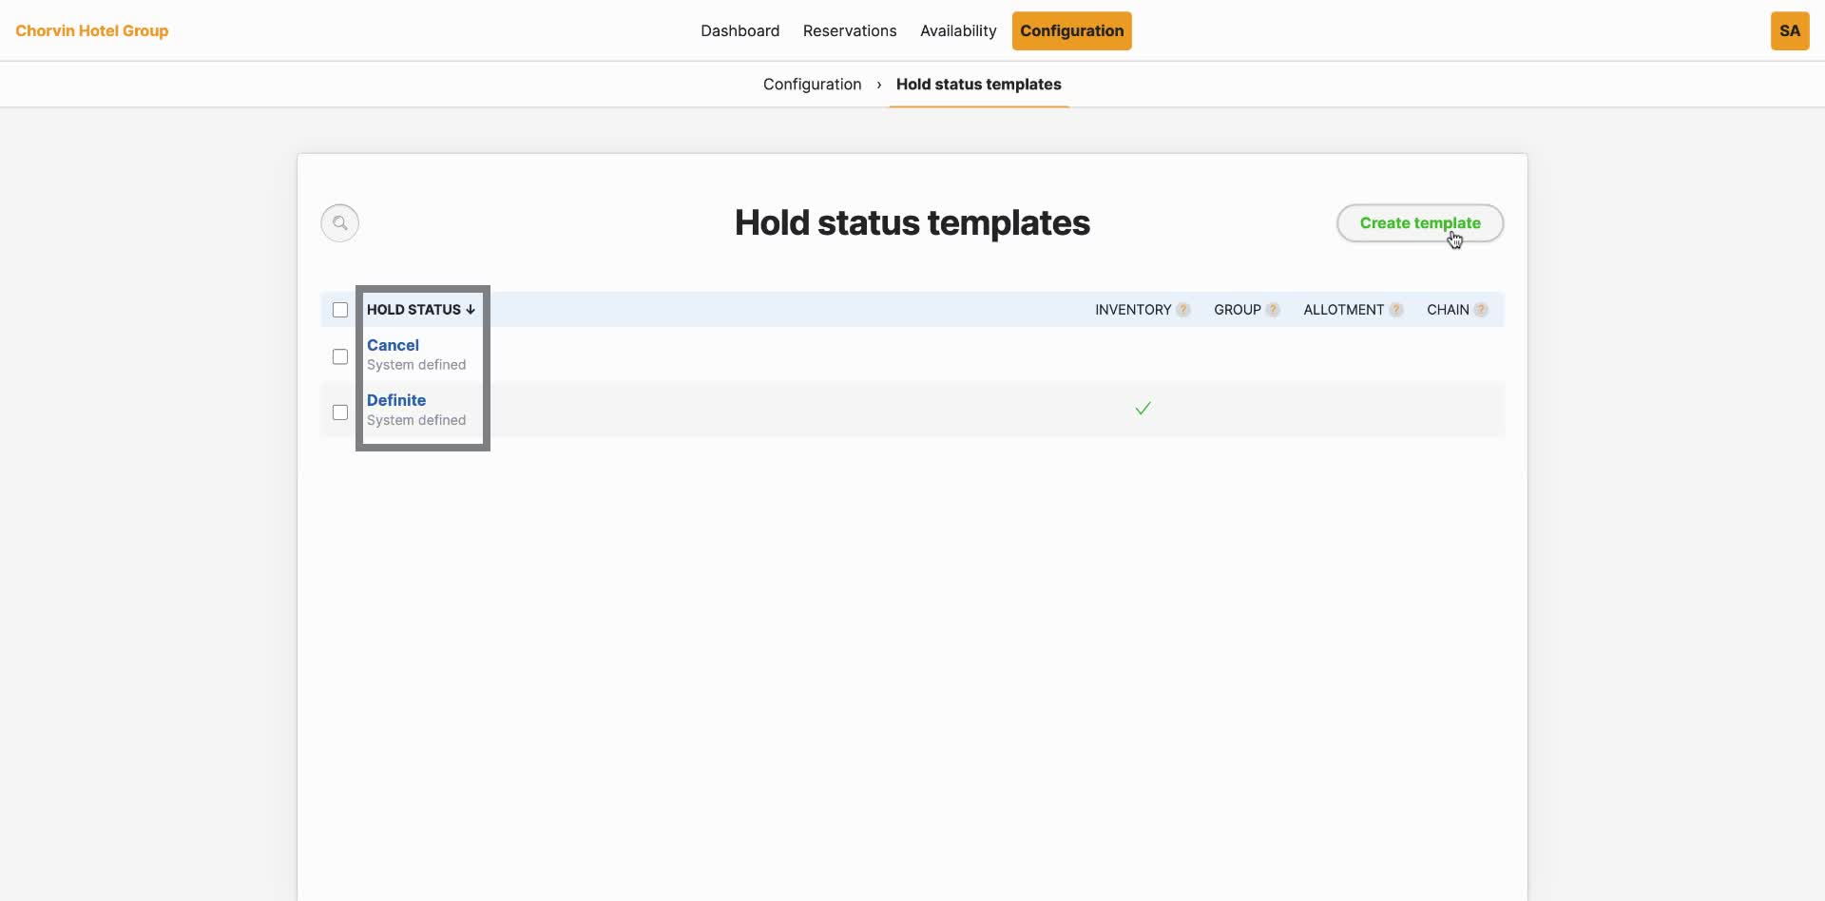Open the Definite hold status template
1825x901 pixels.
tap(396, 400)
